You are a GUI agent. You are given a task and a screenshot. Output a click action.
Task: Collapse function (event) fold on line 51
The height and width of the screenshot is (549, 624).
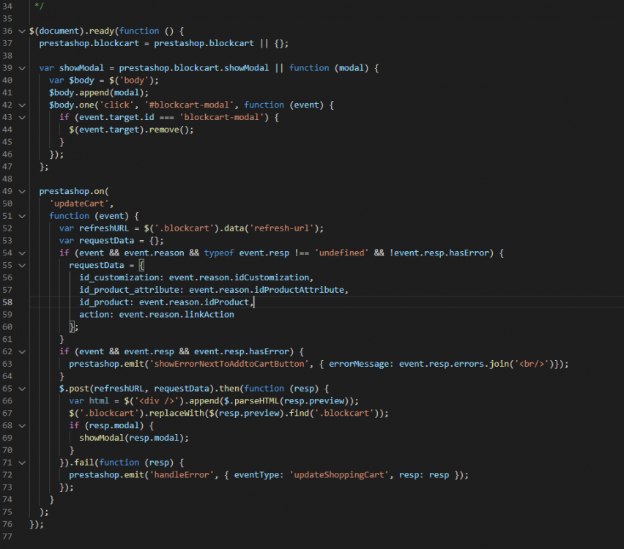tap(22, 216)
